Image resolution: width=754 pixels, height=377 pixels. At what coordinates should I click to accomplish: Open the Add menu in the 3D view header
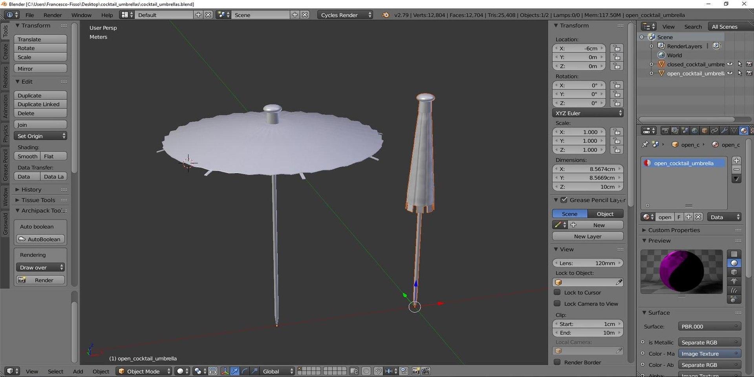[78, 371]
